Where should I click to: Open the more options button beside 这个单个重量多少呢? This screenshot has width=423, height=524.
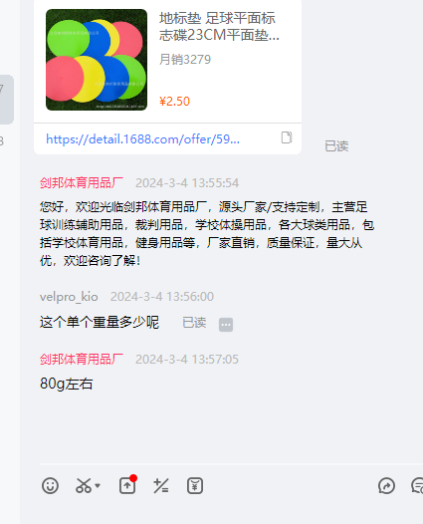[226, 325]
